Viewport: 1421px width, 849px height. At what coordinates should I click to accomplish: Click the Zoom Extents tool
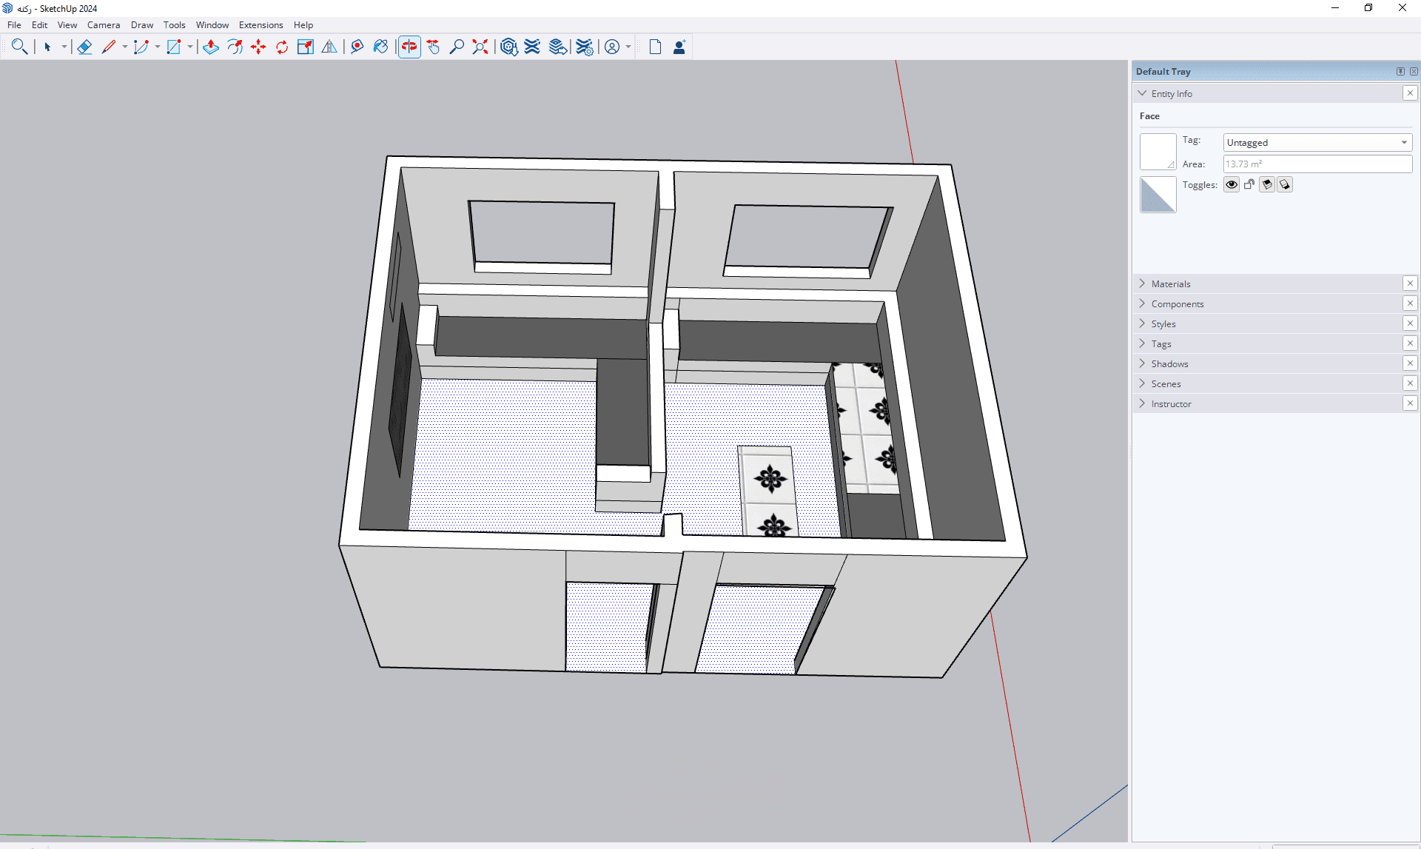pyautogui.click(x=481, y=47)
